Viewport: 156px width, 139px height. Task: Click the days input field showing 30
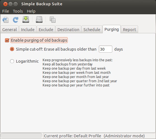[106, 49]
